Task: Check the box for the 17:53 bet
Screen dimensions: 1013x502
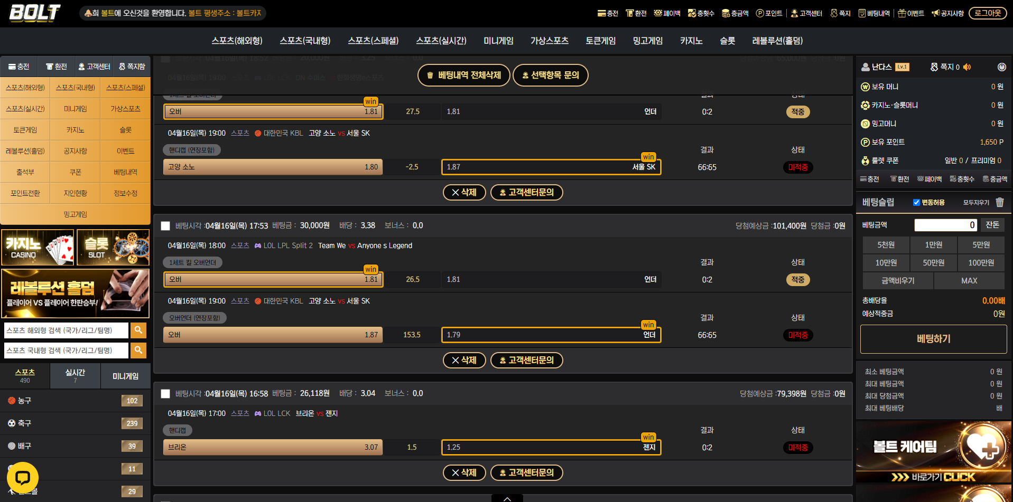Action: 165,226
